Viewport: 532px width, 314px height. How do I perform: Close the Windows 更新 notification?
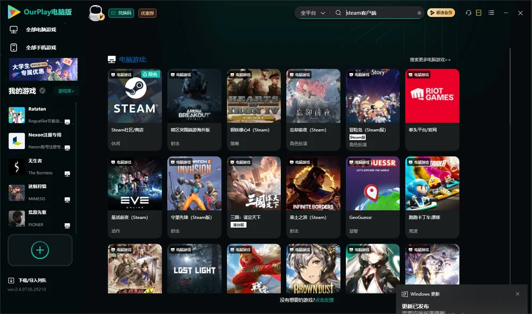pos(518,294)
